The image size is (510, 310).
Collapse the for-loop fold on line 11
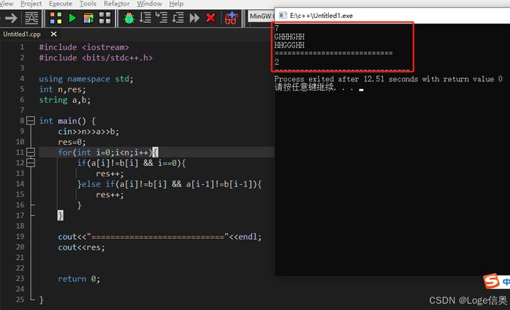coord(31,152)
